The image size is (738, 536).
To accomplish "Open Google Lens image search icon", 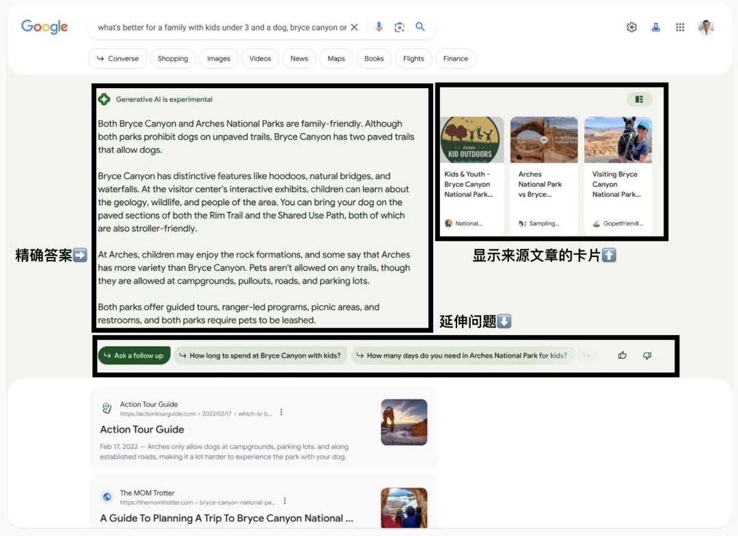I will (x=399, y=27).
